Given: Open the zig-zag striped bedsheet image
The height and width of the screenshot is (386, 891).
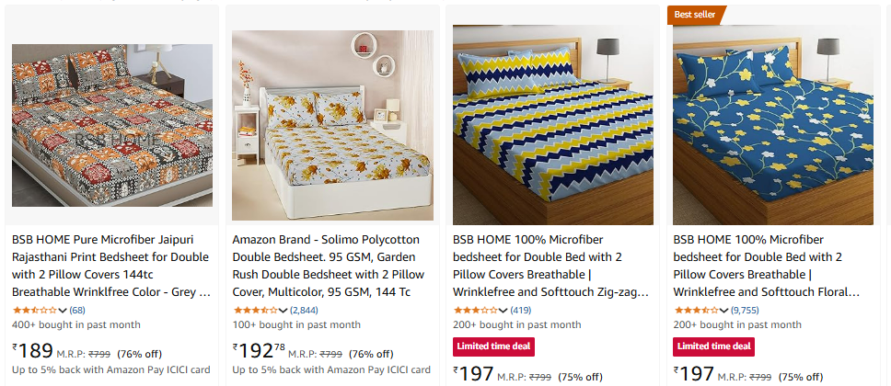Looking at the screenshot, I should 553,125.
